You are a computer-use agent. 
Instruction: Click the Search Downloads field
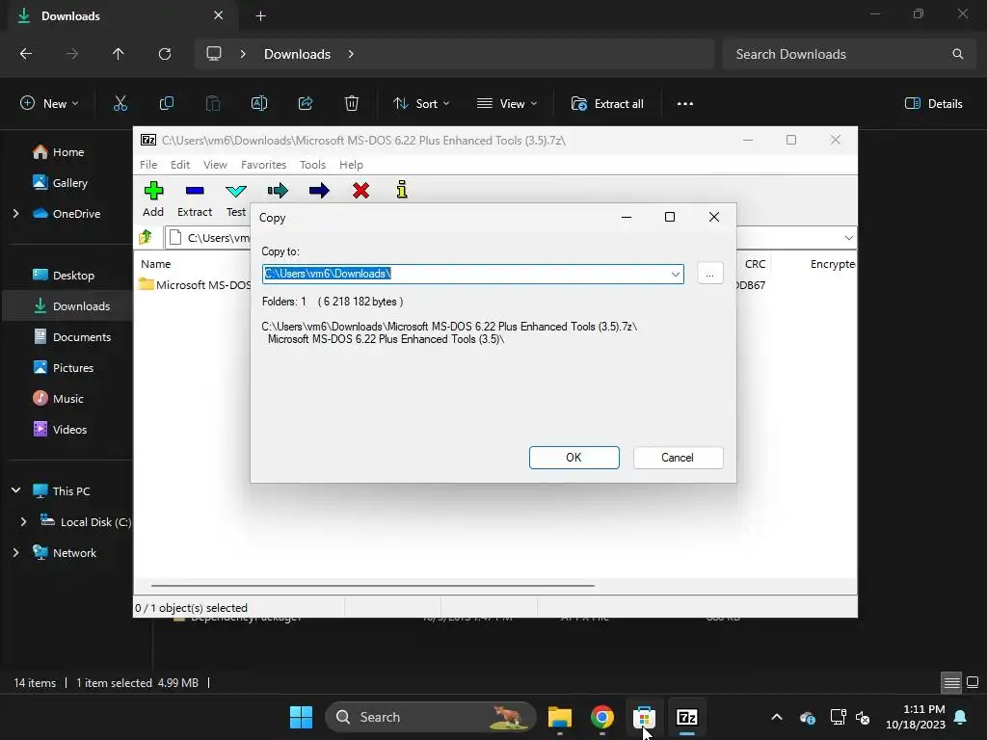pyautogui.click(x=849, y=54)
